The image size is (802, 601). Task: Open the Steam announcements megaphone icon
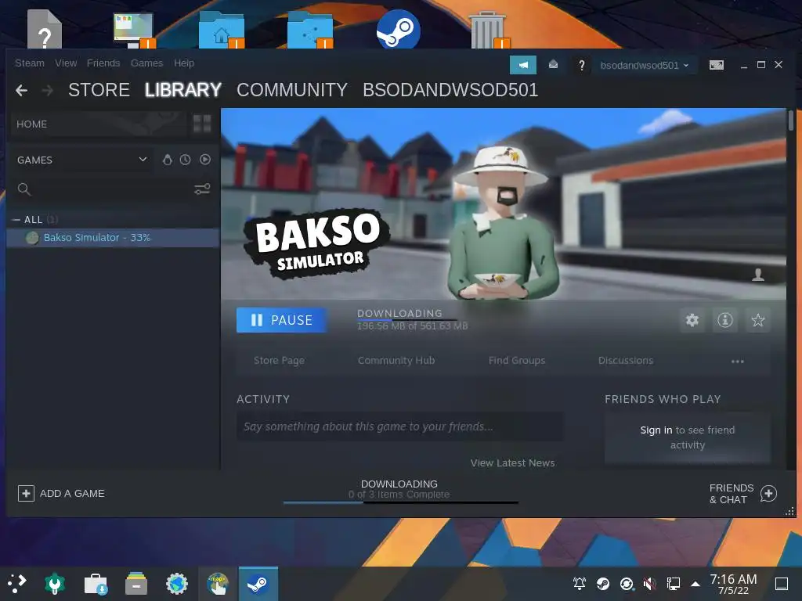coord(522,65)
